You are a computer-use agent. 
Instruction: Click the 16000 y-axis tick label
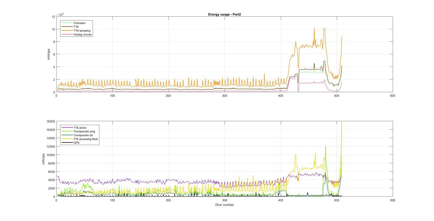50,130
